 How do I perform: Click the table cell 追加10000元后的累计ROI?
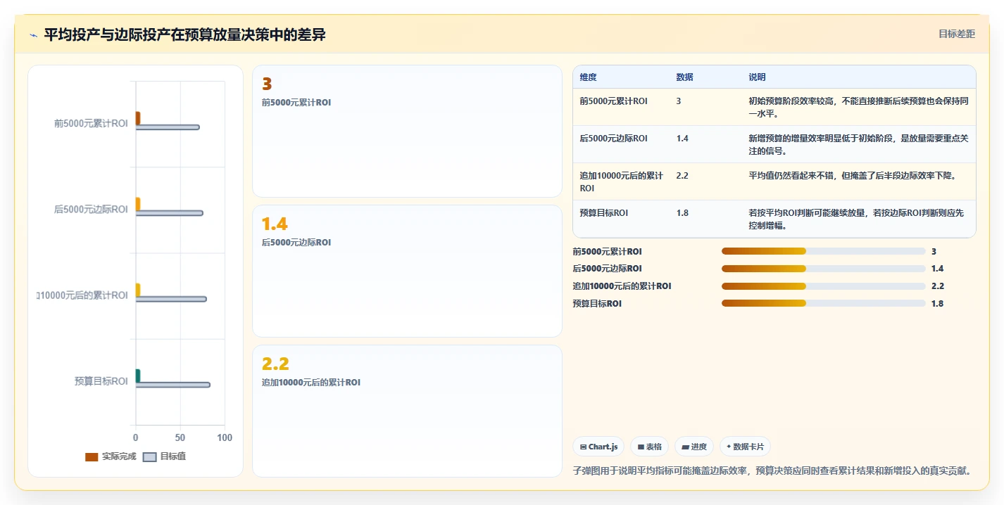(x=621, y=182)
